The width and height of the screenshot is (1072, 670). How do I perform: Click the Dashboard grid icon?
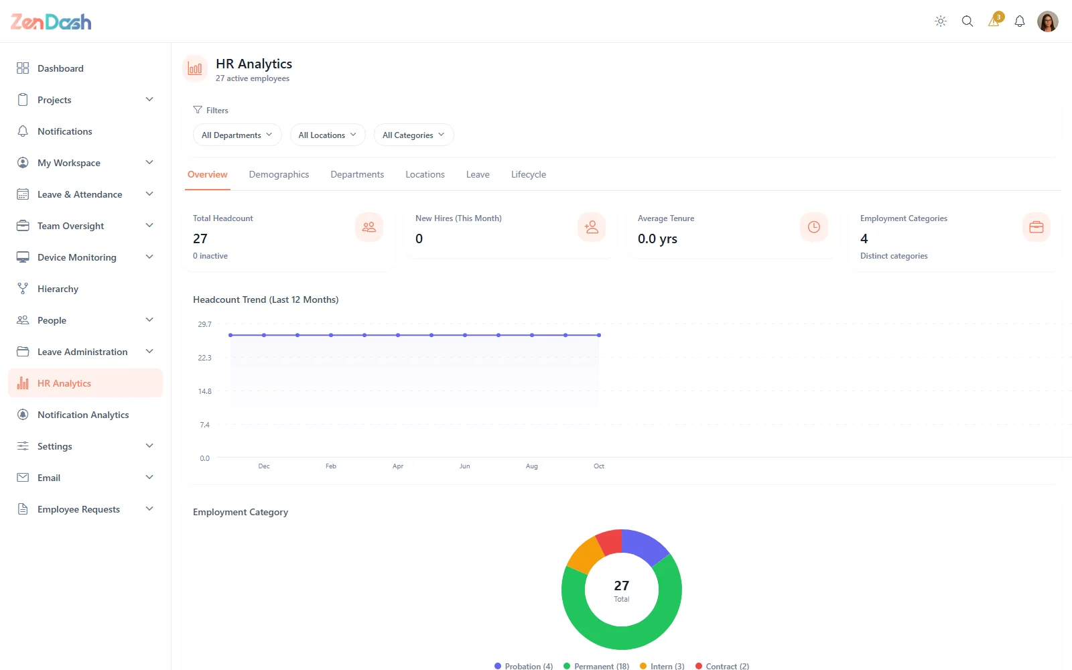[x=23, y=68]
